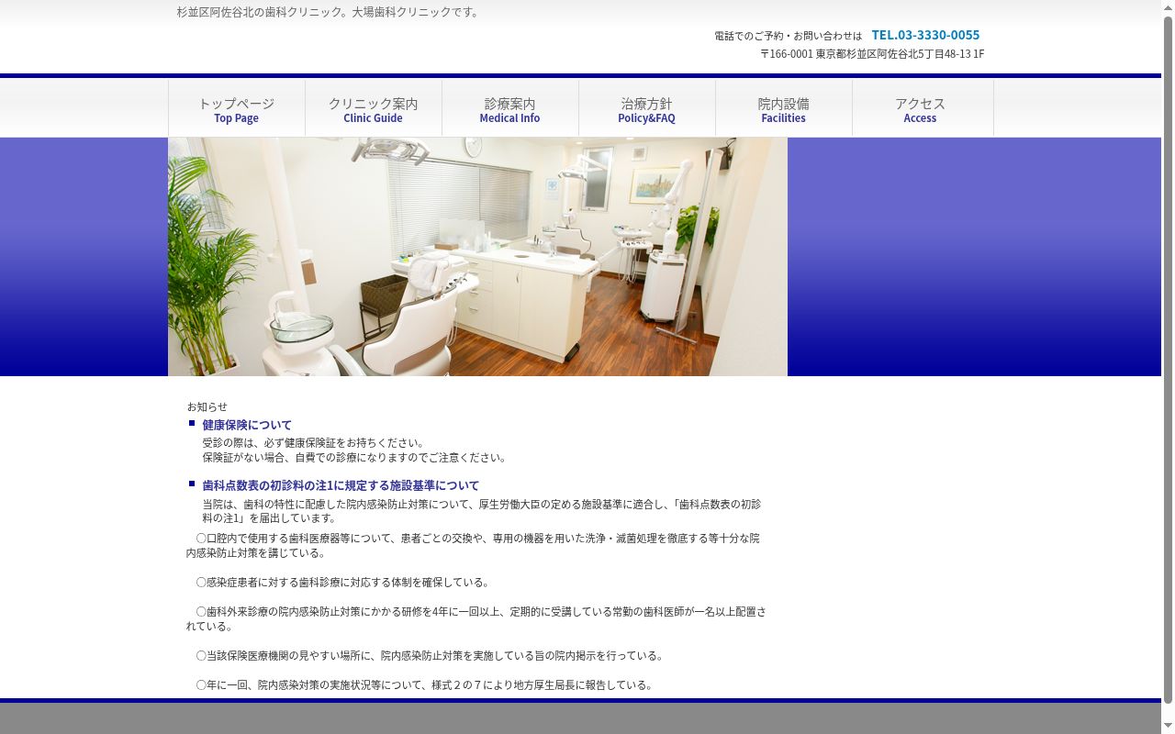Screen dimensions: 1175x734
Task: Click the 杉並区阿佐谷北の歯科クリニック tagline
Action: pos(329,12)
